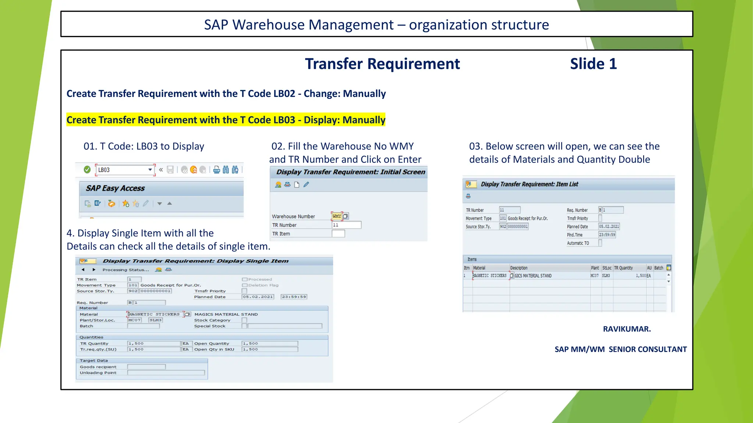Click the Unloading Point field
Screen dimensions: 753x423
pyautogui.click(x=166, y=373)
